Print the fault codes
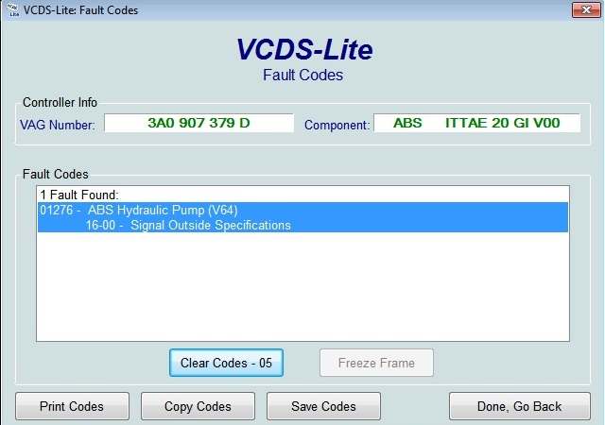 [x=72, y=406]
